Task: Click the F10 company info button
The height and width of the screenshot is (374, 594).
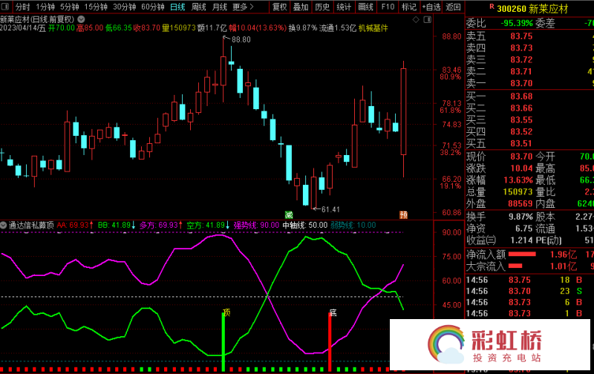Action: tap(388, 7)
